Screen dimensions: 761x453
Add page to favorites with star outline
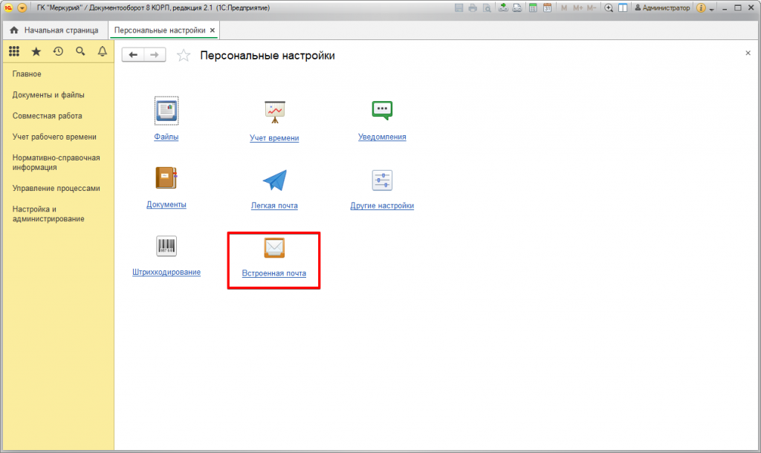pos(184,56)
